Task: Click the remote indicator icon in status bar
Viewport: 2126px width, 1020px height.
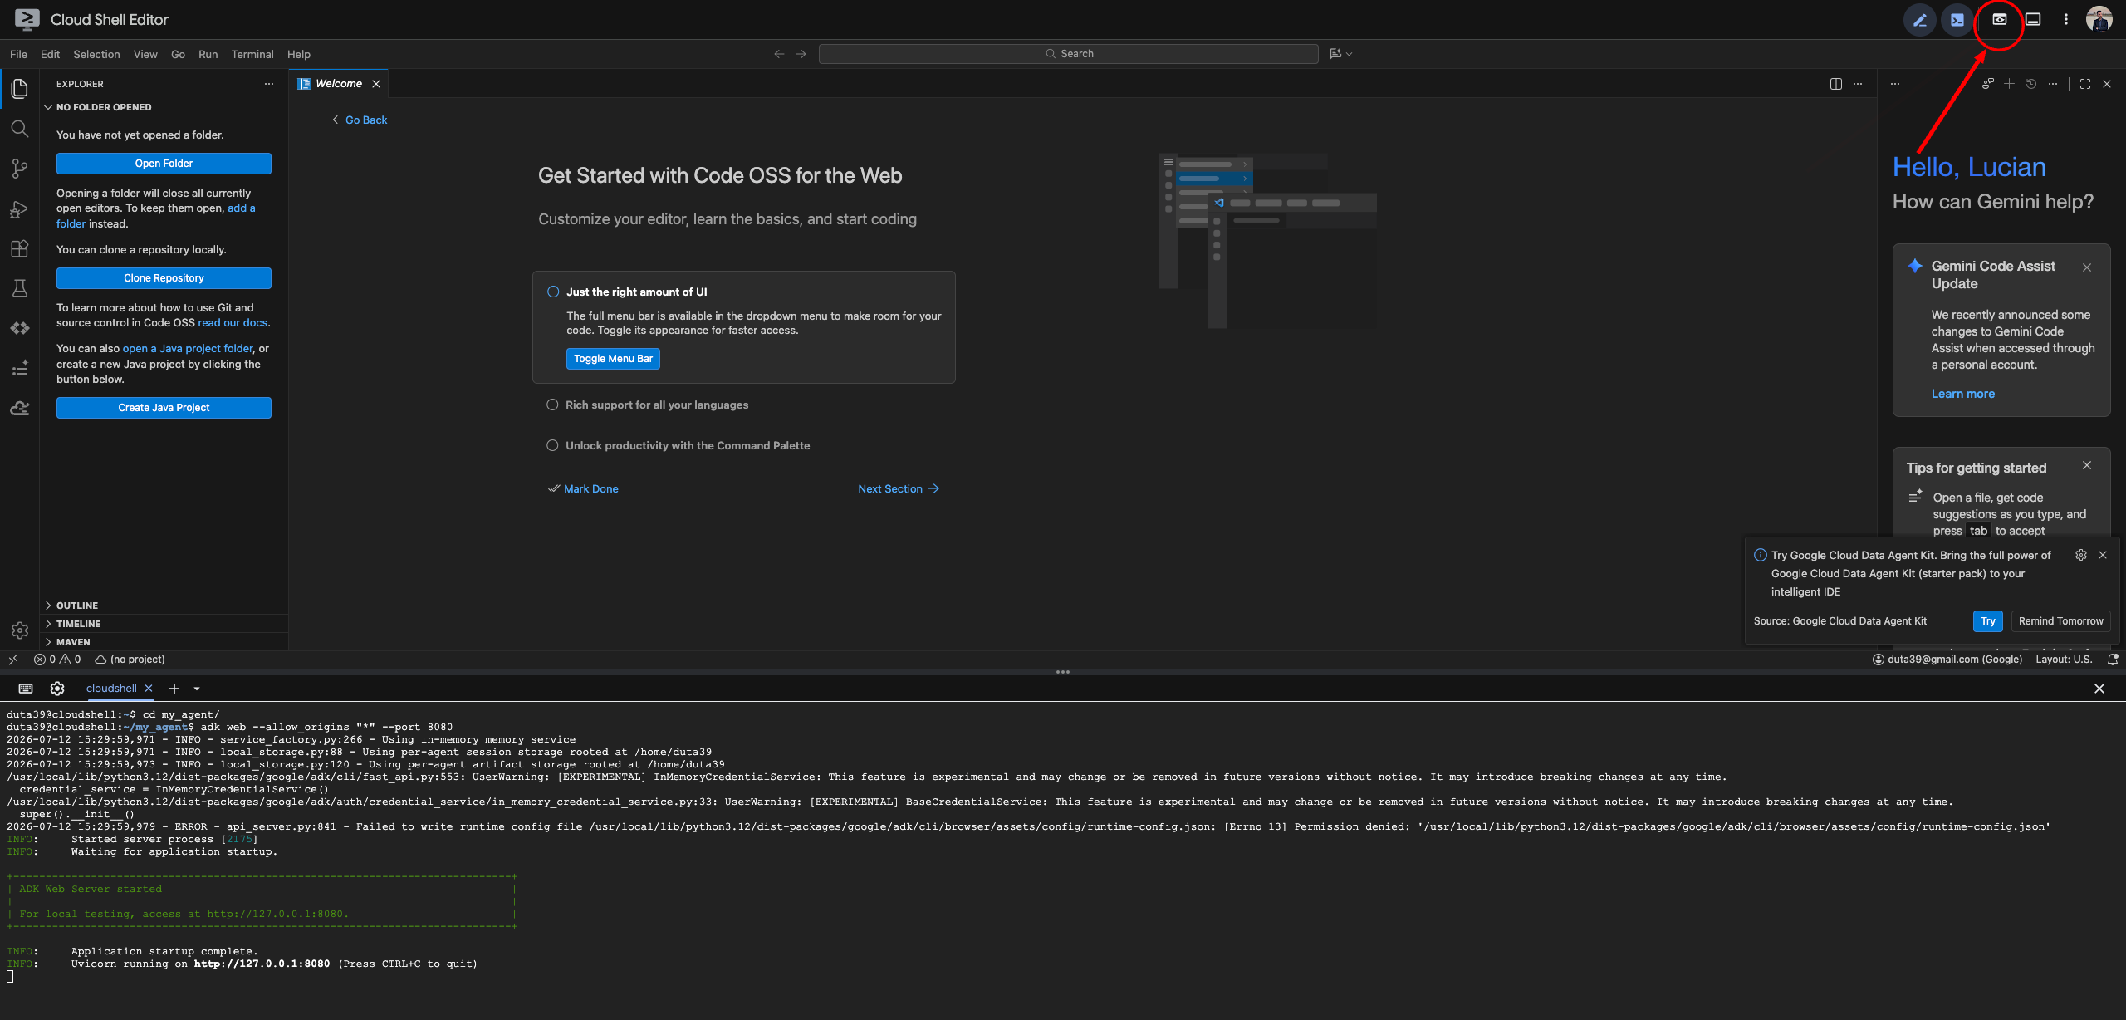Action: (13, 660)
